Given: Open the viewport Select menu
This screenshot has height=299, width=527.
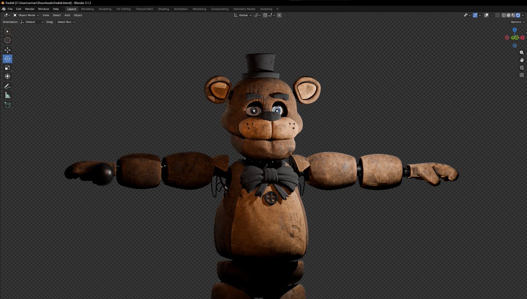Looking at the screenshot, I should pos(57,15).
